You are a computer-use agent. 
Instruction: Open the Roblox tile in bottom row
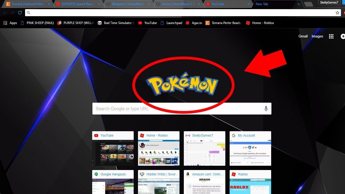tap(250, 182)
